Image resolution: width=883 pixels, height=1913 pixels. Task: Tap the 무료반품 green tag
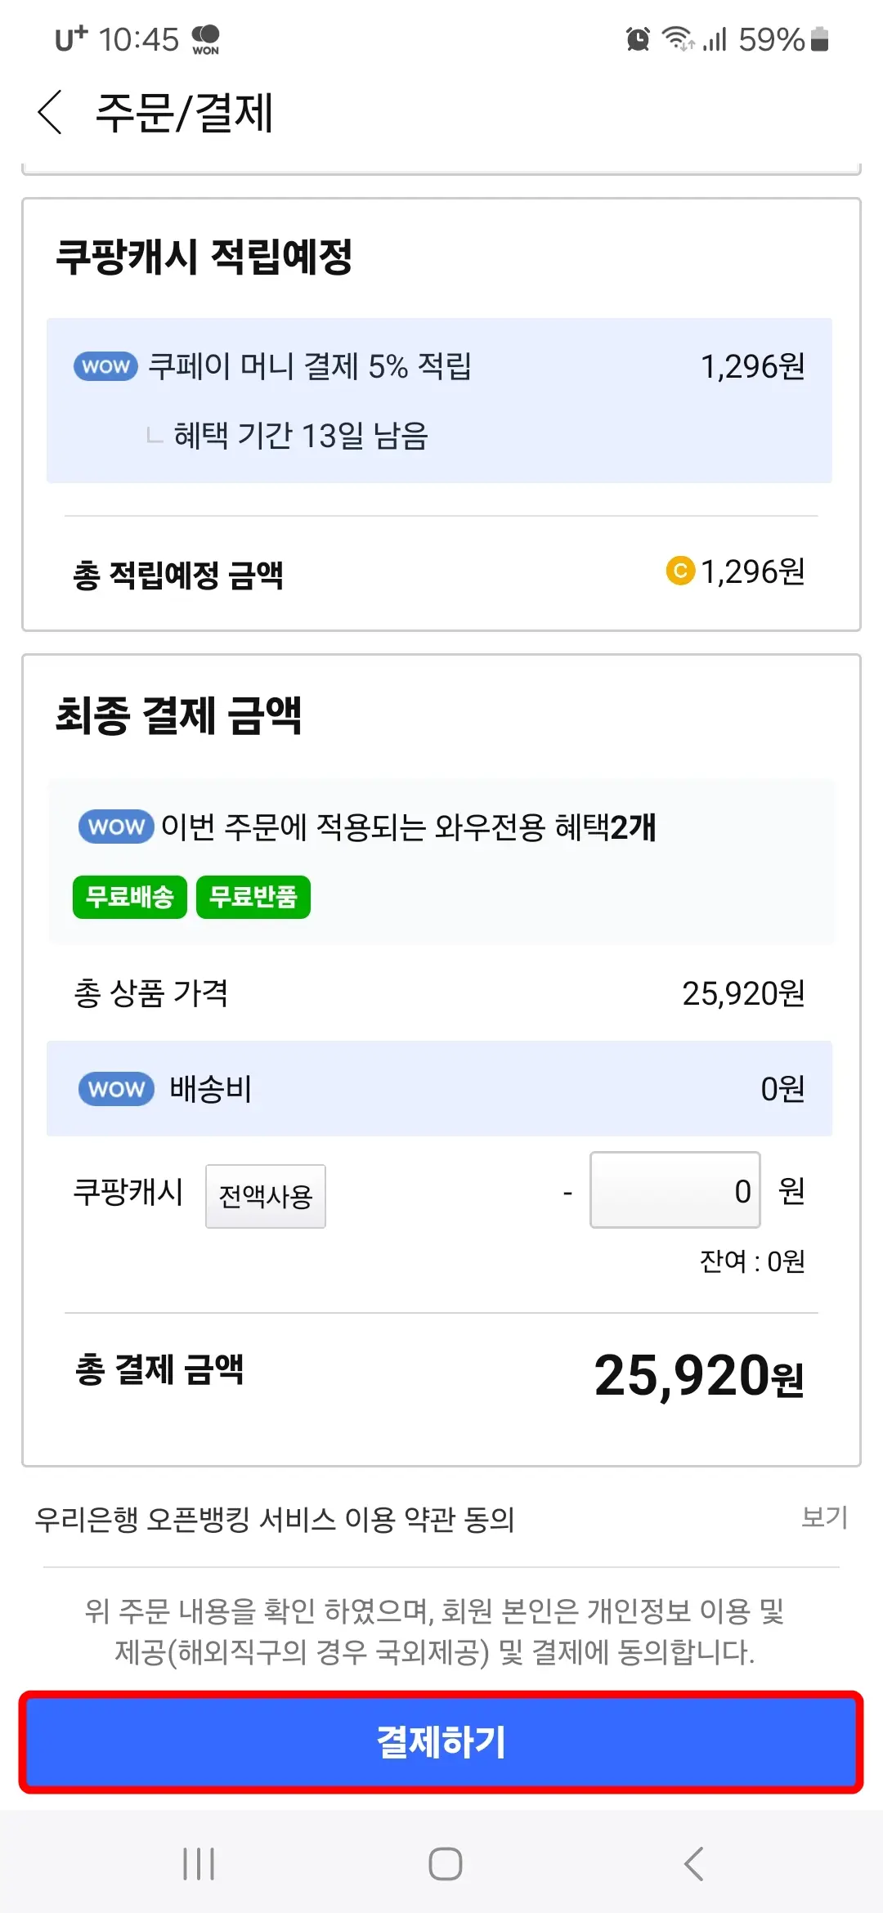(x=253, y=897)
